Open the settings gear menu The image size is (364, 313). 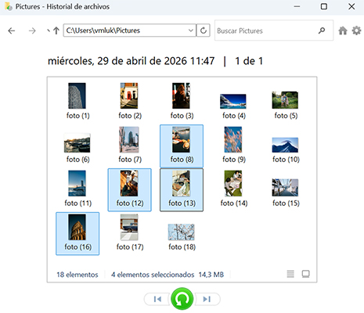point(356,31)
